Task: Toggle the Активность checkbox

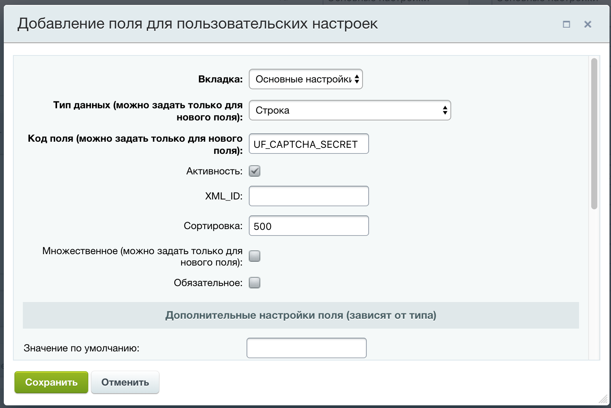Action: pos(255,171)
